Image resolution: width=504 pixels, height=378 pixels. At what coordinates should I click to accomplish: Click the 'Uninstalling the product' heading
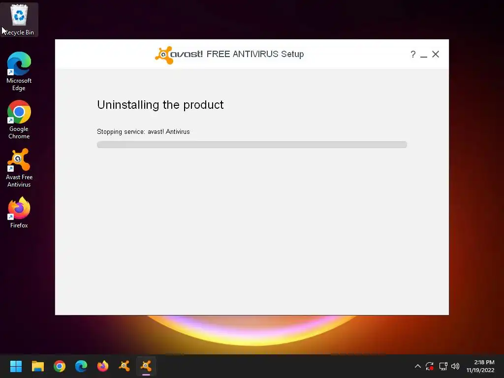coord(160,105)
